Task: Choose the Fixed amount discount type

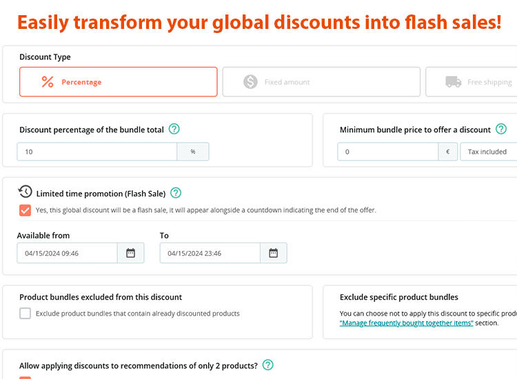Action: point(321,82)
